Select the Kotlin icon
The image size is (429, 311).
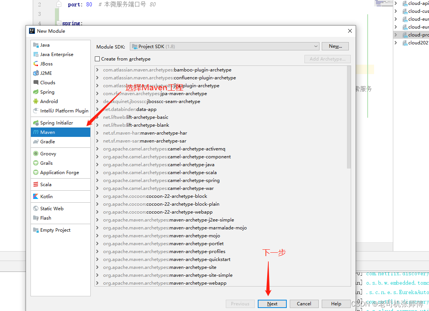pos(36,196)
